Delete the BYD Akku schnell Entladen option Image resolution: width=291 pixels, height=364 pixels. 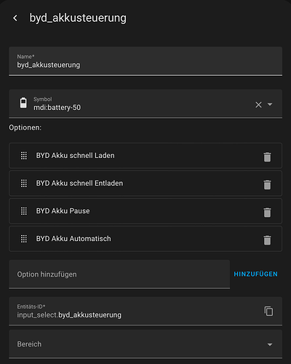pos(267,185)
